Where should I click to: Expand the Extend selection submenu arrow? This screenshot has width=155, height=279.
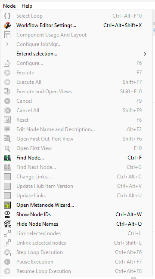145,54
